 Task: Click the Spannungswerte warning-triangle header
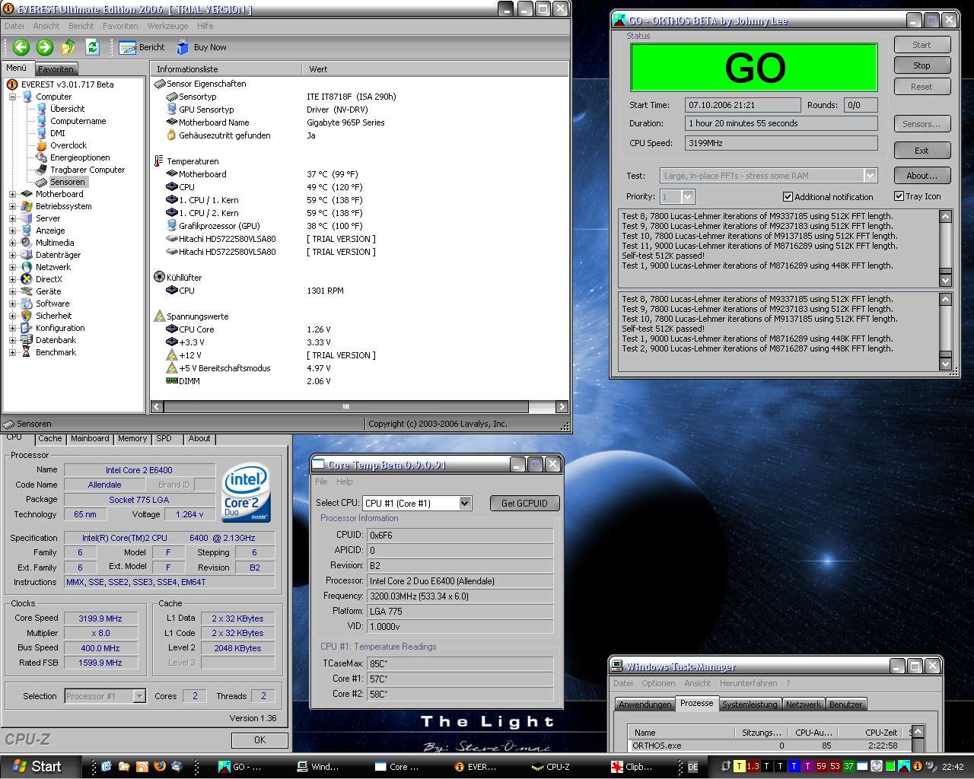[191, 316]
